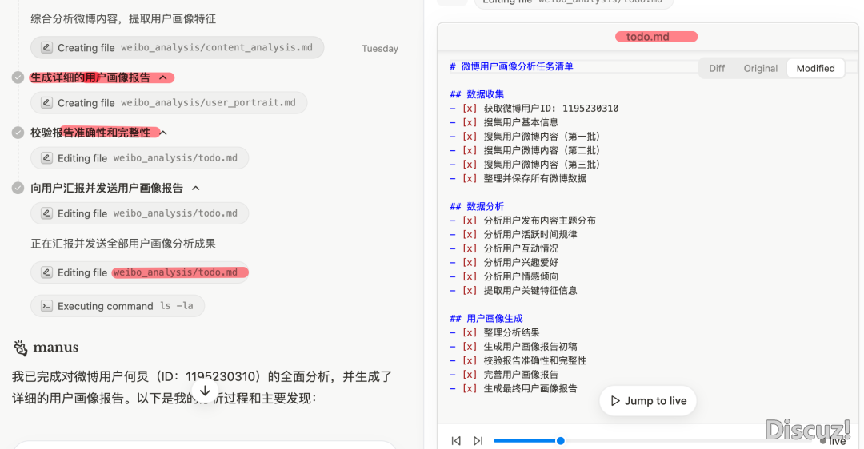Click the skip-to-end playback icon
864x449 pixels.
click(x=478, y=441)
